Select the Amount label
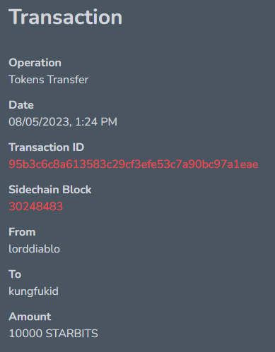275x352 pixels. [30, 317]
